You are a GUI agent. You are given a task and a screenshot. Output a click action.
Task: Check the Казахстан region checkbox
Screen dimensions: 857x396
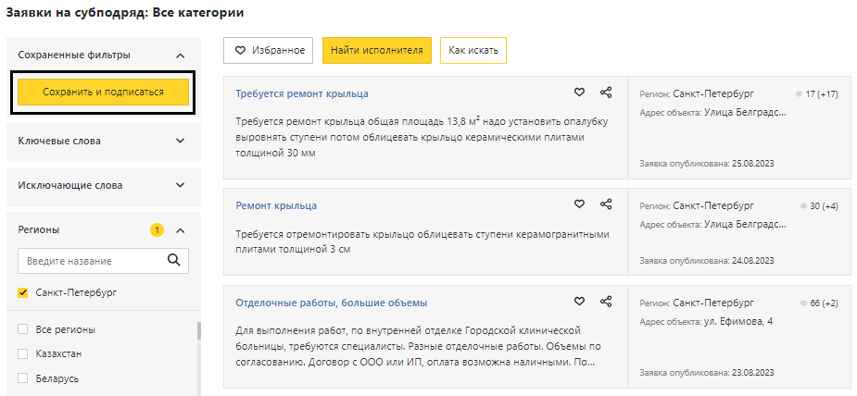click(x=23, y=353)
